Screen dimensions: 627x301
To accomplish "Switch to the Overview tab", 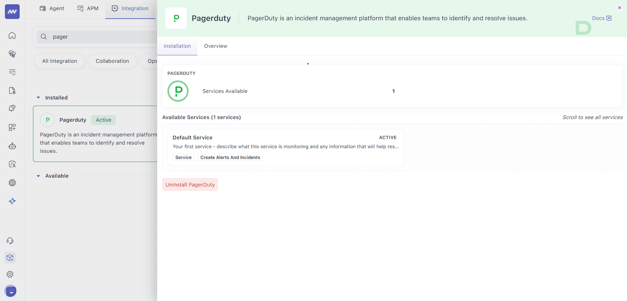I will pos(215,46).
